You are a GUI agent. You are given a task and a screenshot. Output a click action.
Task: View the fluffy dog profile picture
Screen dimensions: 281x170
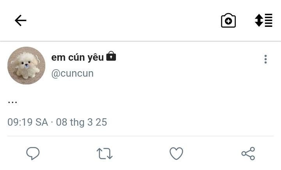point(26,65)
